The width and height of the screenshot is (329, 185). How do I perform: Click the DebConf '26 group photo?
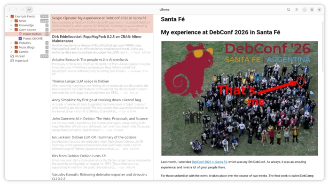[240, 98]
